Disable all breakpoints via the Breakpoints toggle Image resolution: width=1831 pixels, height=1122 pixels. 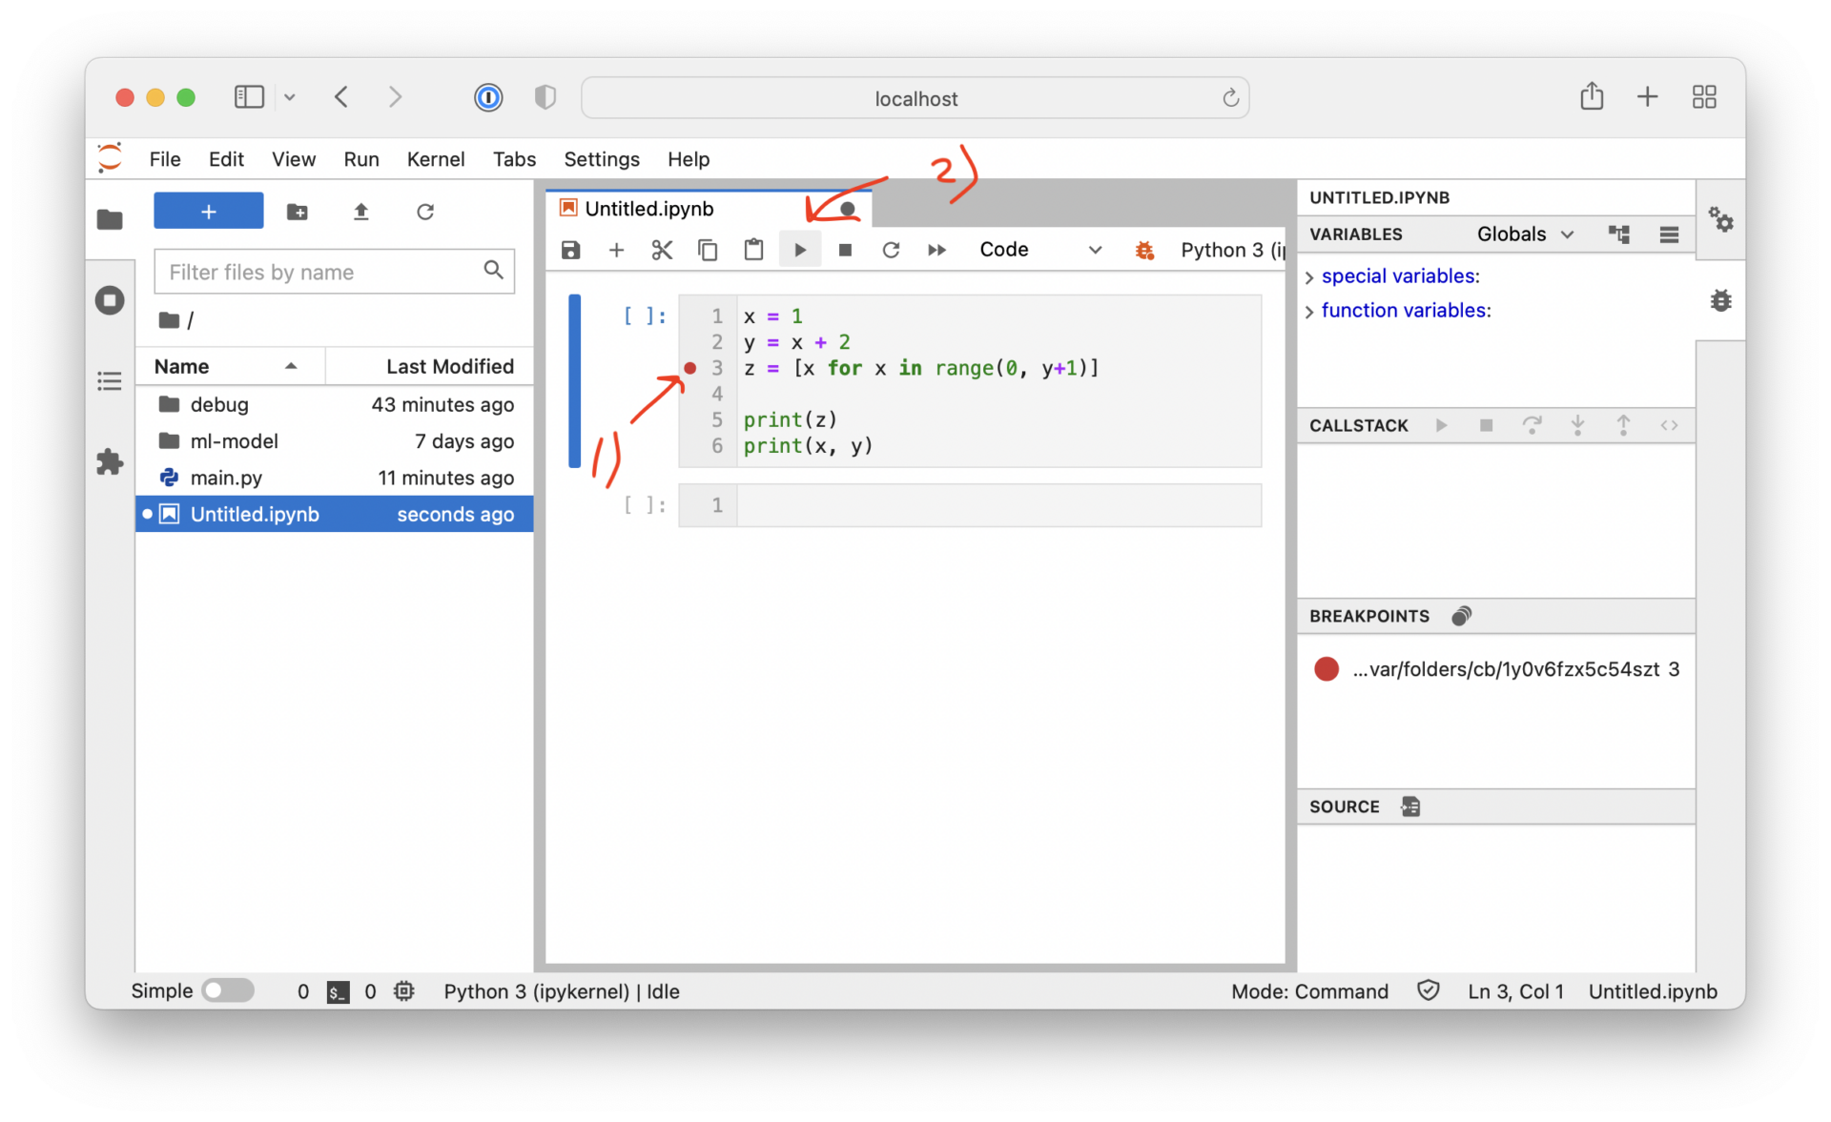1462,616
